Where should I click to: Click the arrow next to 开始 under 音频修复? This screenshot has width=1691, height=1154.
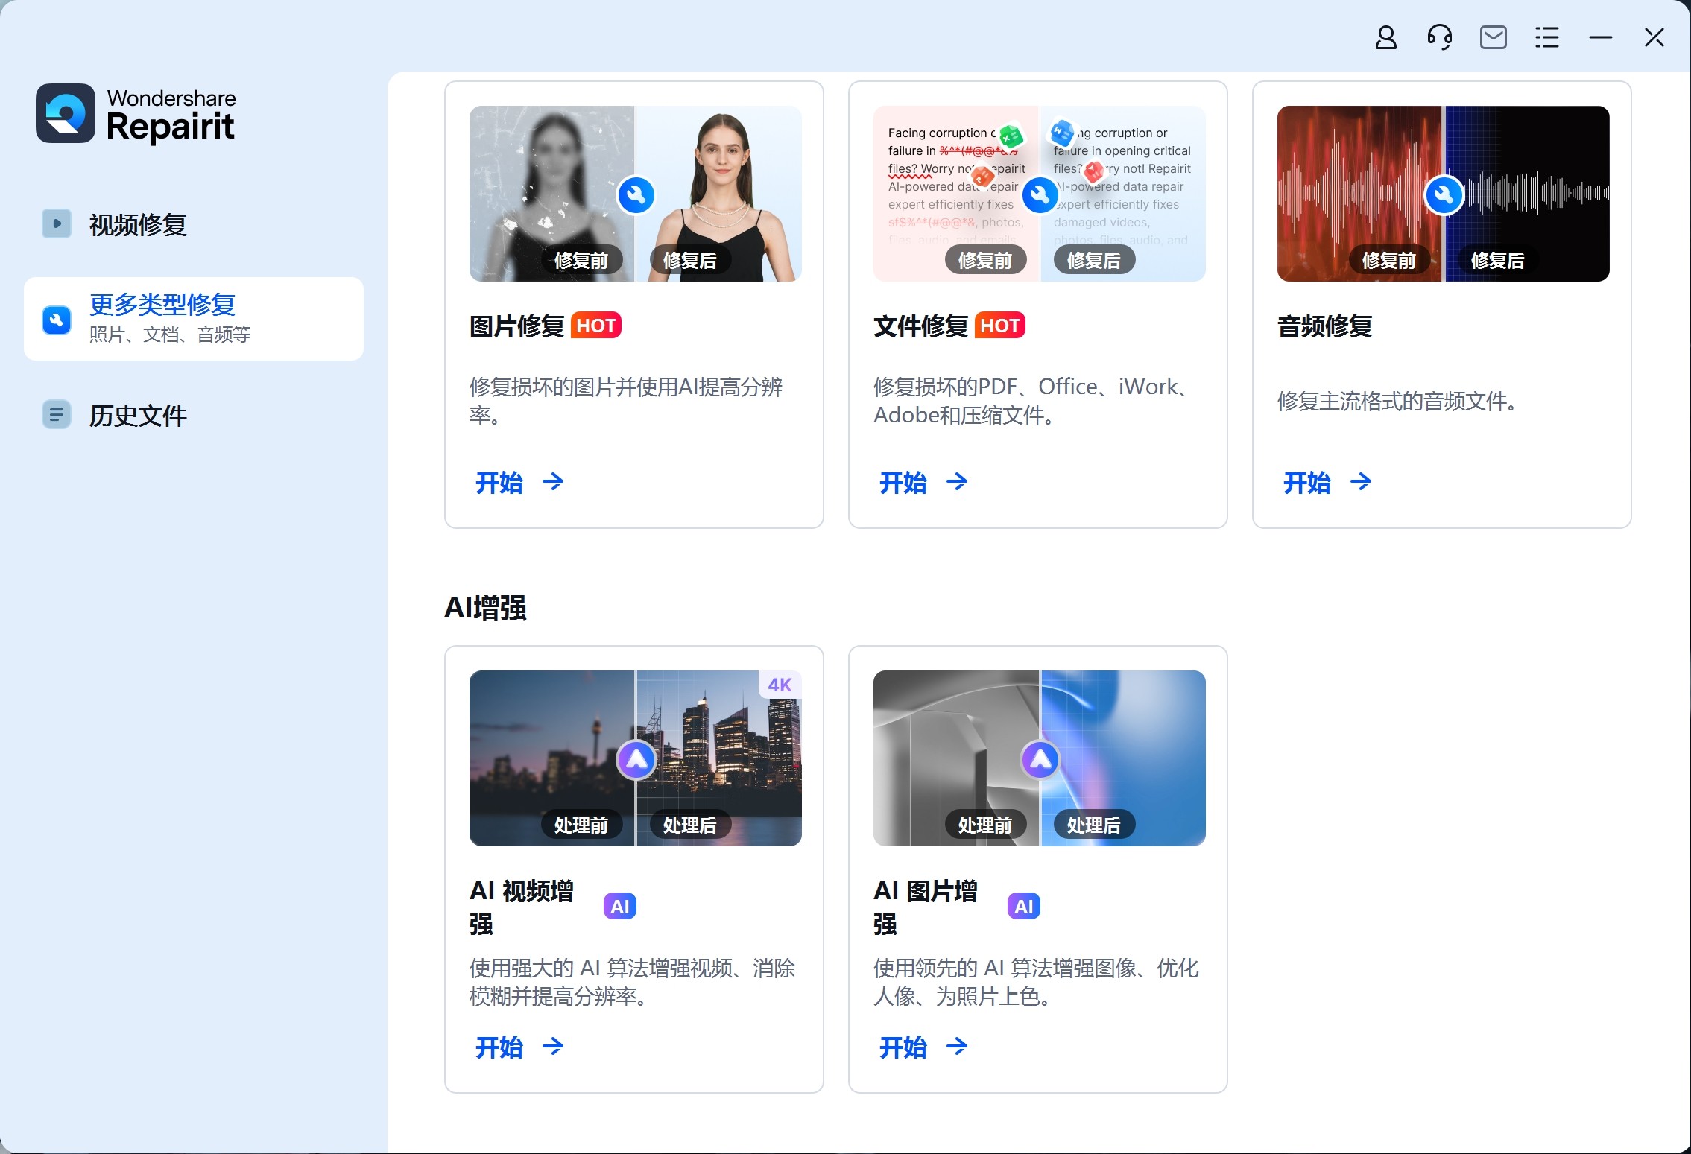(x=1361, y=482)
